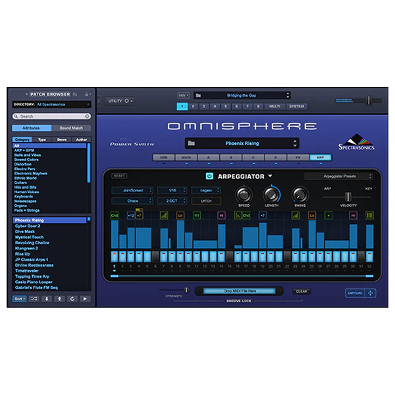
Task: Click the refresh icon in browser footer
Action: point(72,299)
